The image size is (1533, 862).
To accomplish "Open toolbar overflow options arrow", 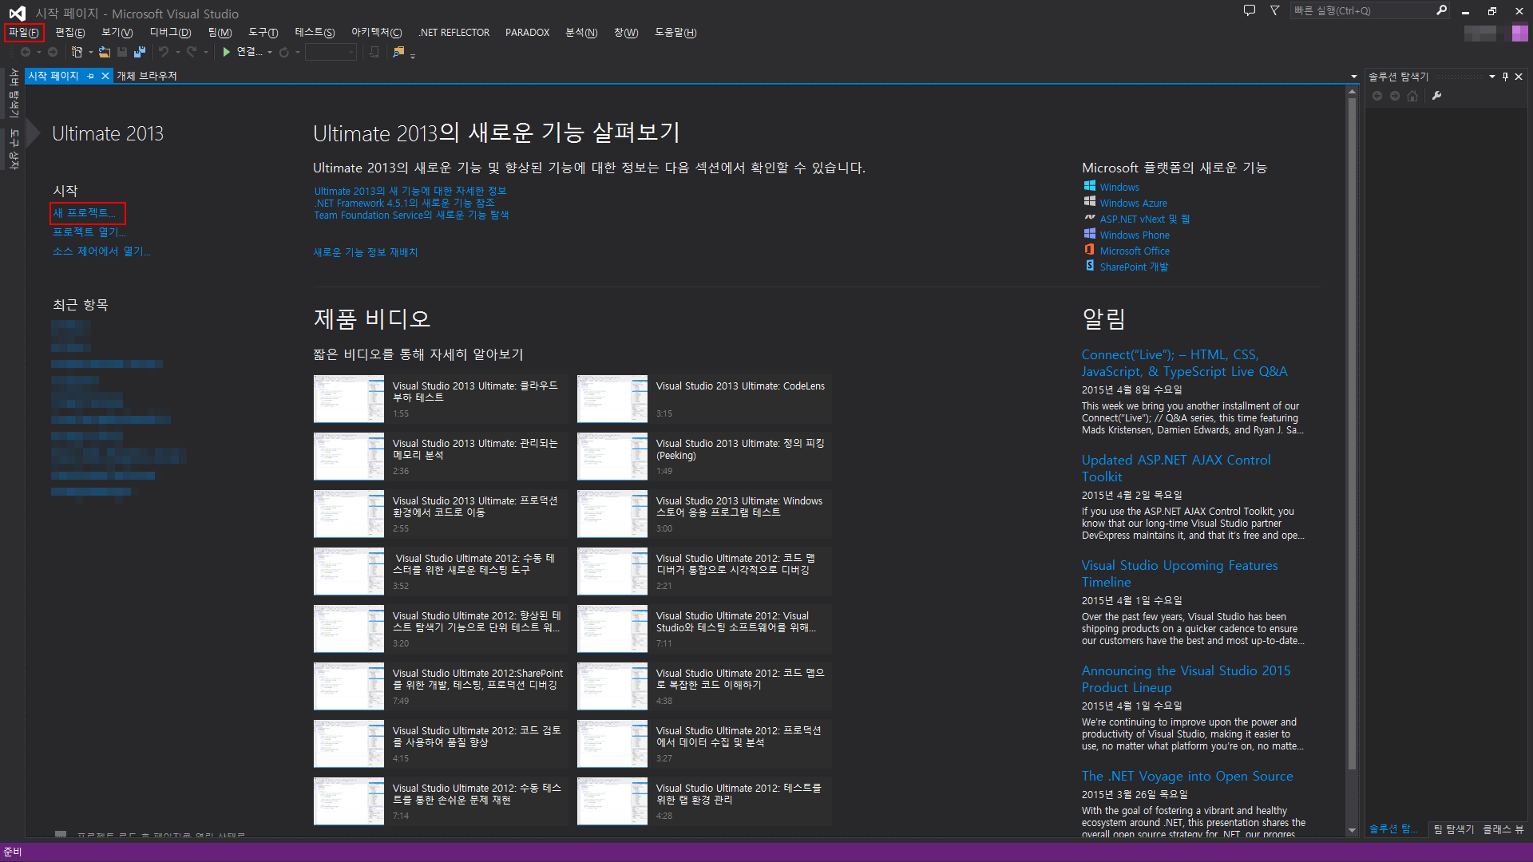I will (413, 56).
